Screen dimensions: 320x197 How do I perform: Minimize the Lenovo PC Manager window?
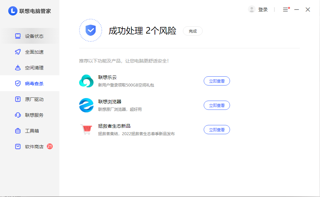[x=297, y=10]
